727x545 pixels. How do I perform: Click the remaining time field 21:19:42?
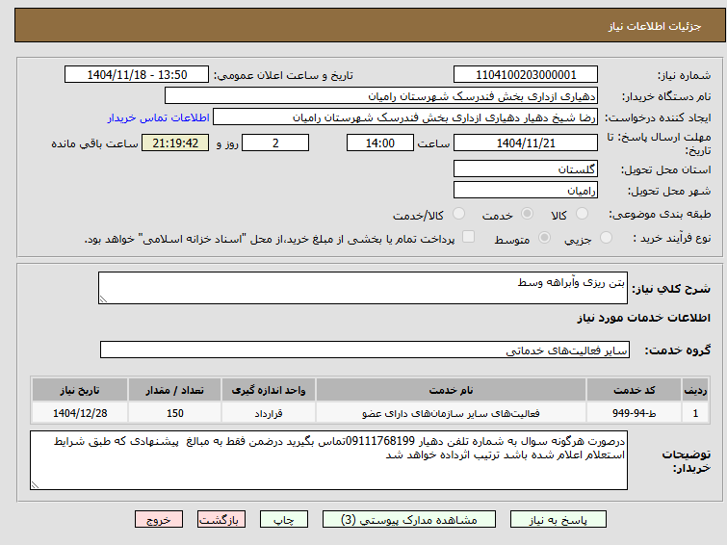click(175, 143)
